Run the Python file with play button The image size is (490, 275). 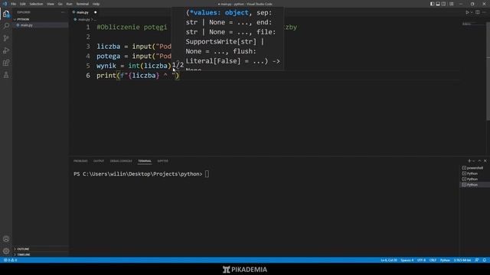468,12
